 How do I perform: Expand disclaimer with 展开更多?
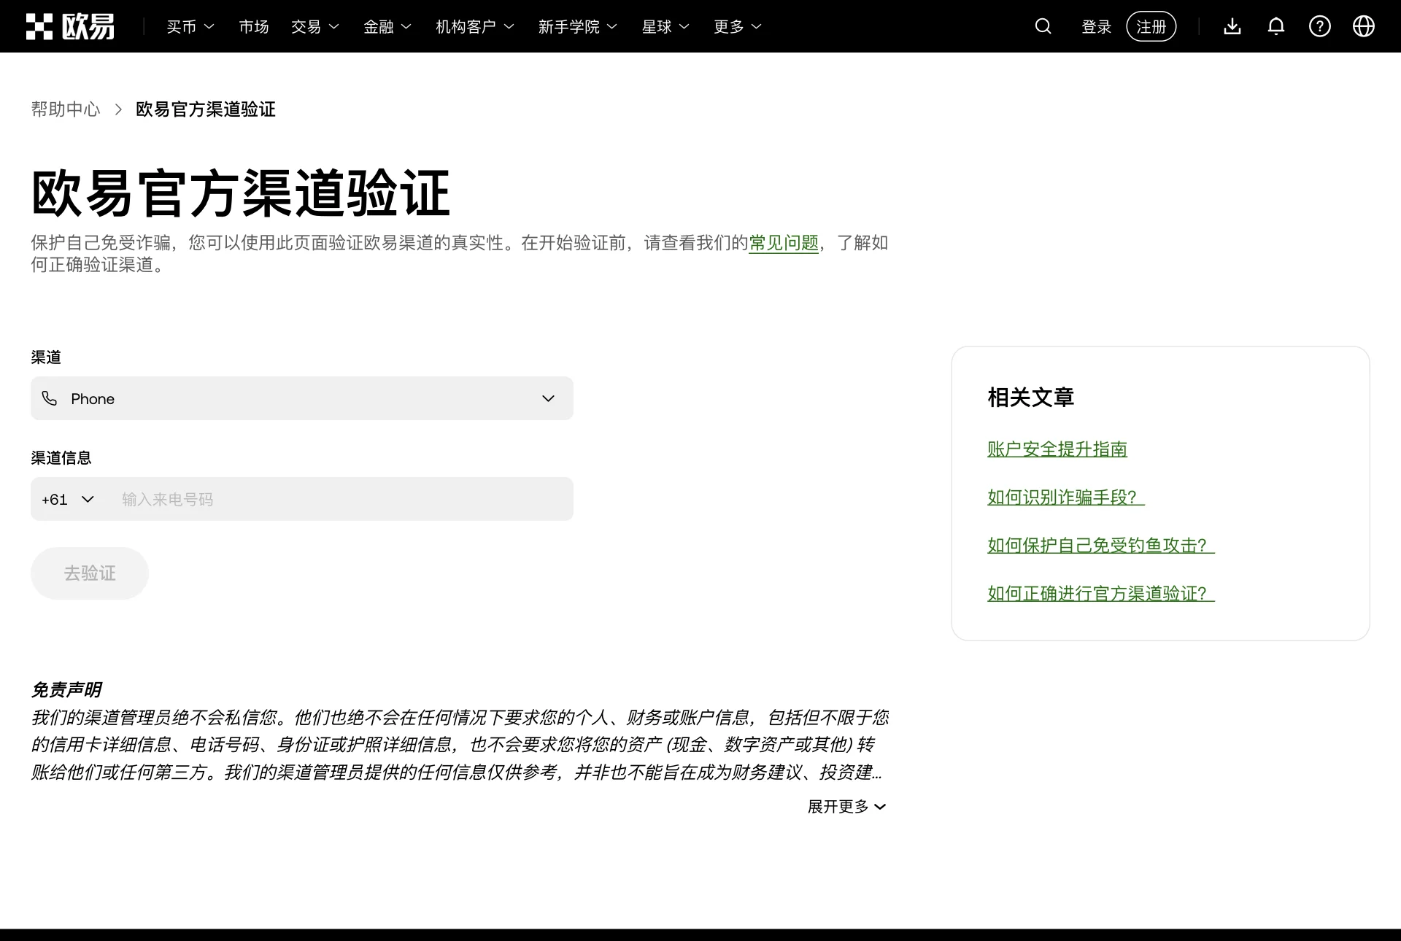tap(847, 807)
